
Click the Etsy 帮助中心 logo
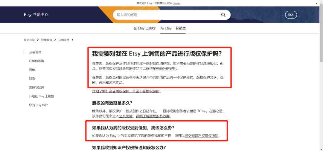(x=36, y=15)
